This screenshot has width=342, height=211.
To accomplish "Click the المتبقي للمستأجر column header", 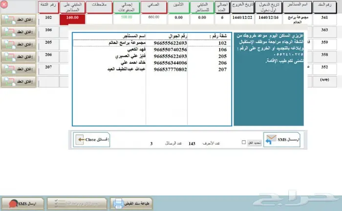I will pyautogui.click(x=202, y=7).
